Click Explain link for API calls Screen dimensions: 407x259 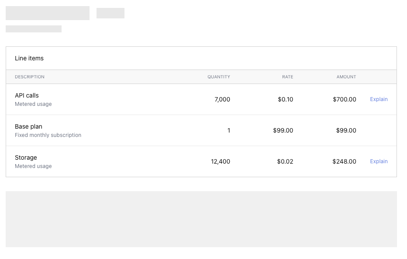(379, 99)
